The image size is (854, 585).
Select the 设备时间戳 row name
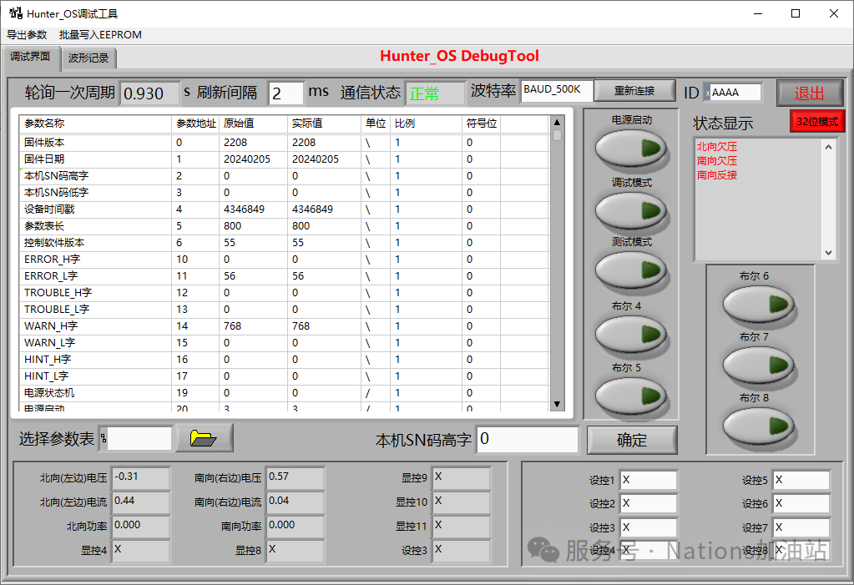pyautogui.click(x=49, y=209)
